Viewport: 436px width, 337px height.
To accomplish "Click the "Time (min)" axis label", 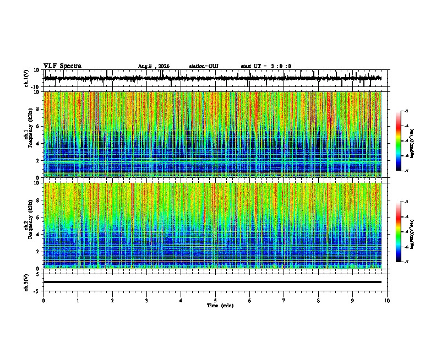I will click(220, 306).
